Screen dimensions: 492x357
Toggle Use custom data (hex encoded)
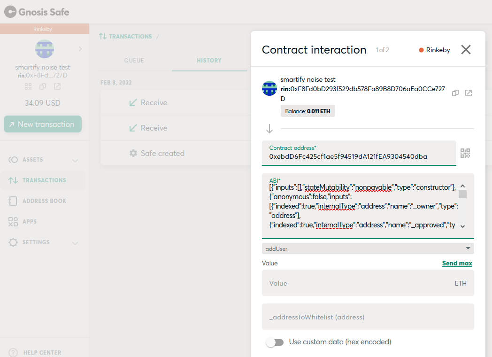tap(275, 342)
